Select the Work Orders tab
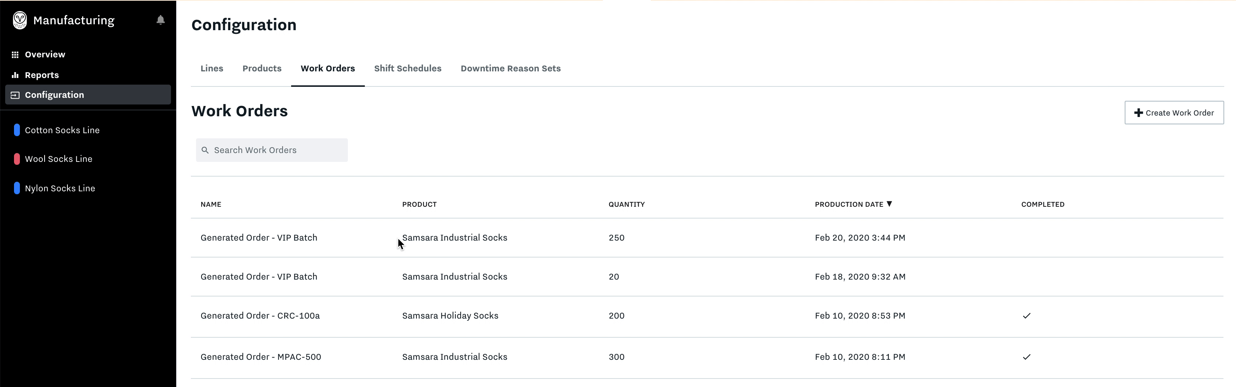Viewport: 1236px width, 387px height. click(328, 68)
